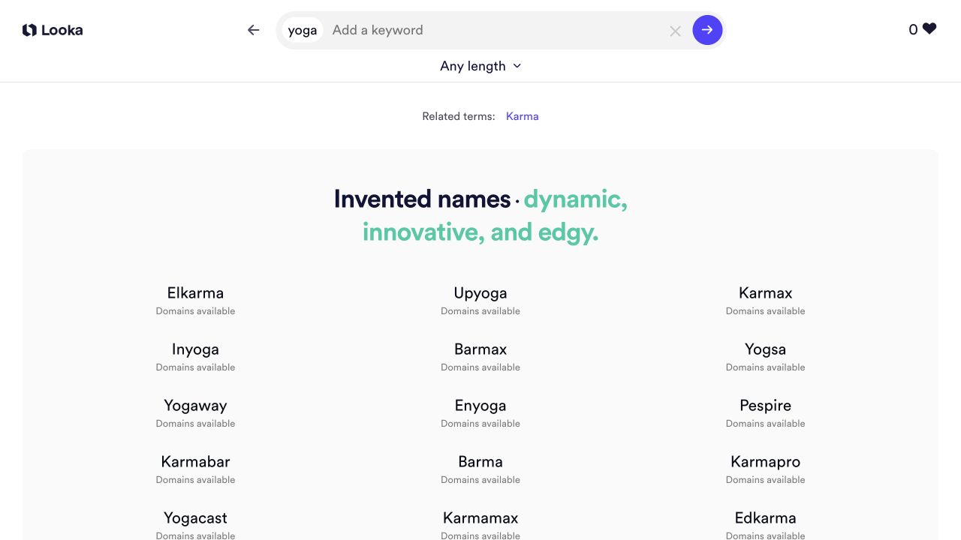The image size is (961, 540).
Task: Select the name Yogaway
Action: (195, 406)
